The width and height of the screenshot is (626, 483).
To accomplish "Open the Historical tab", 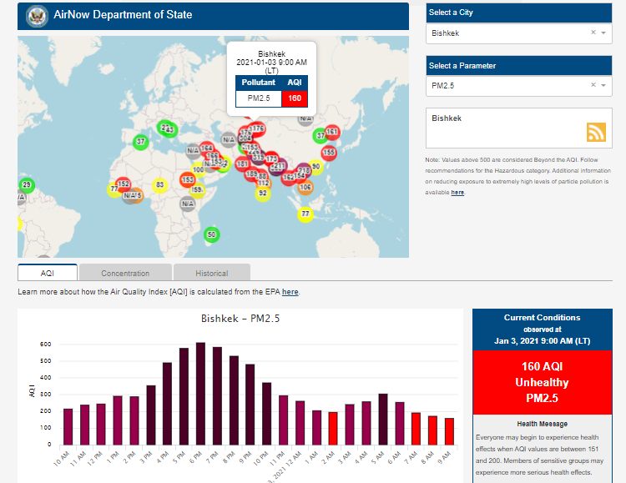I will (x=211, y=273).
